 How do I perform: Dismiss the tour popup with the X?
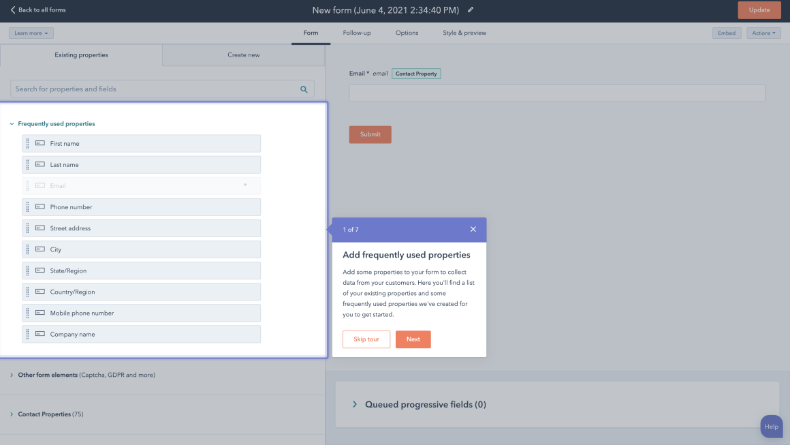(x=473, y=229)
